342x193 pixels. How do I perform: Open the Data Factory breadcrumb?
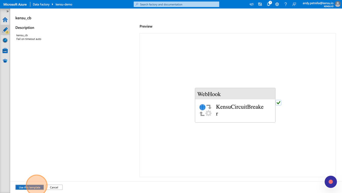41,4
